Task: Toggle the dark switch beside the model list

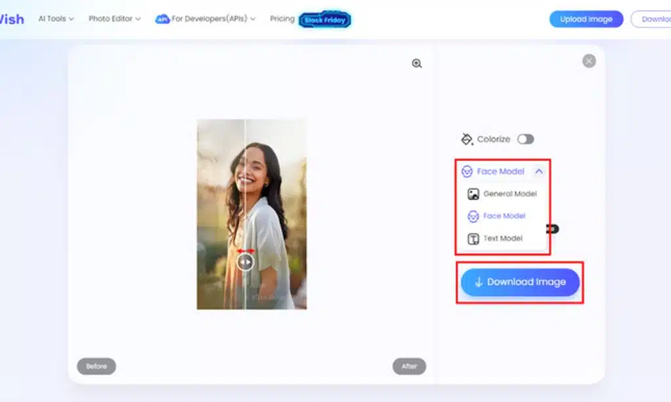Action: pyautogui.click(x=552, y=228)
